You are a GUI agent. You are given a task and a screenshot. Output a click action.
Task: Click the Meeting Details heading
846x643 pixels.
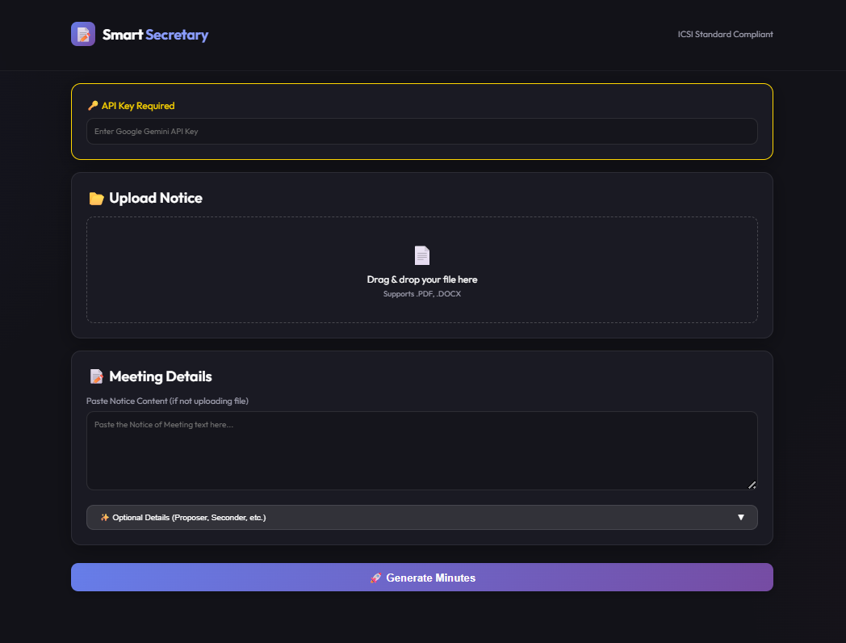[161, 377]
